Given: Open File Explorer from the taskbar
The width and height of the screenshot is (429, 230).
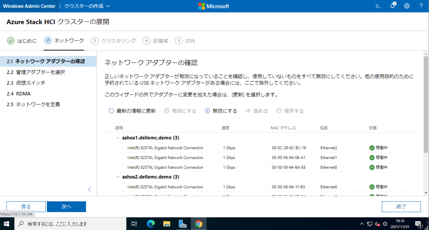Looking at the screenshot, I should [167, 224].
